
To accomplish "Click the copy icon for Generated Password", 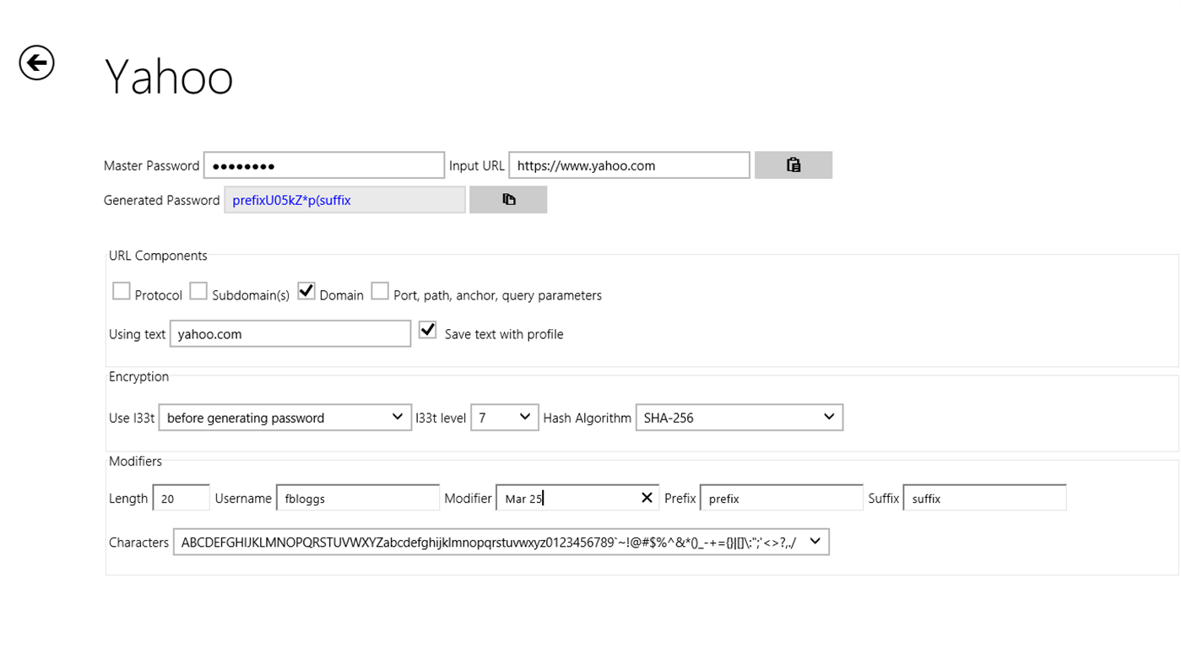I will (507, 199).
